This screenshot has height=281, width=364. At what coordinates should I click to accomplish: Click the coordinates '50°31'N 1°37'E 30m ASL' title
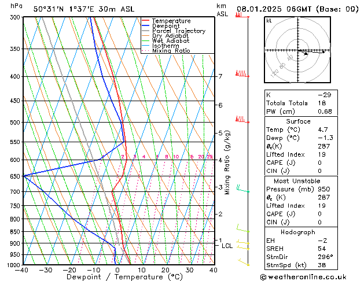(x=84, y=9)
